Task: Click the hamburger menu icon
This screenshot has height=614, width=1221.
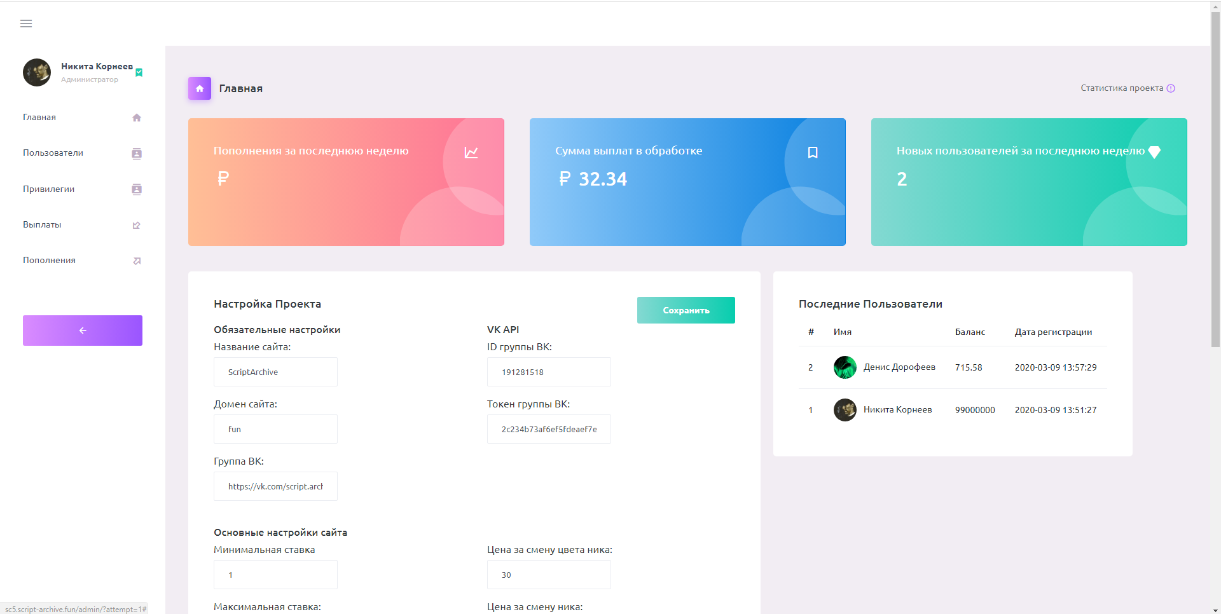Action: (26, 24)
